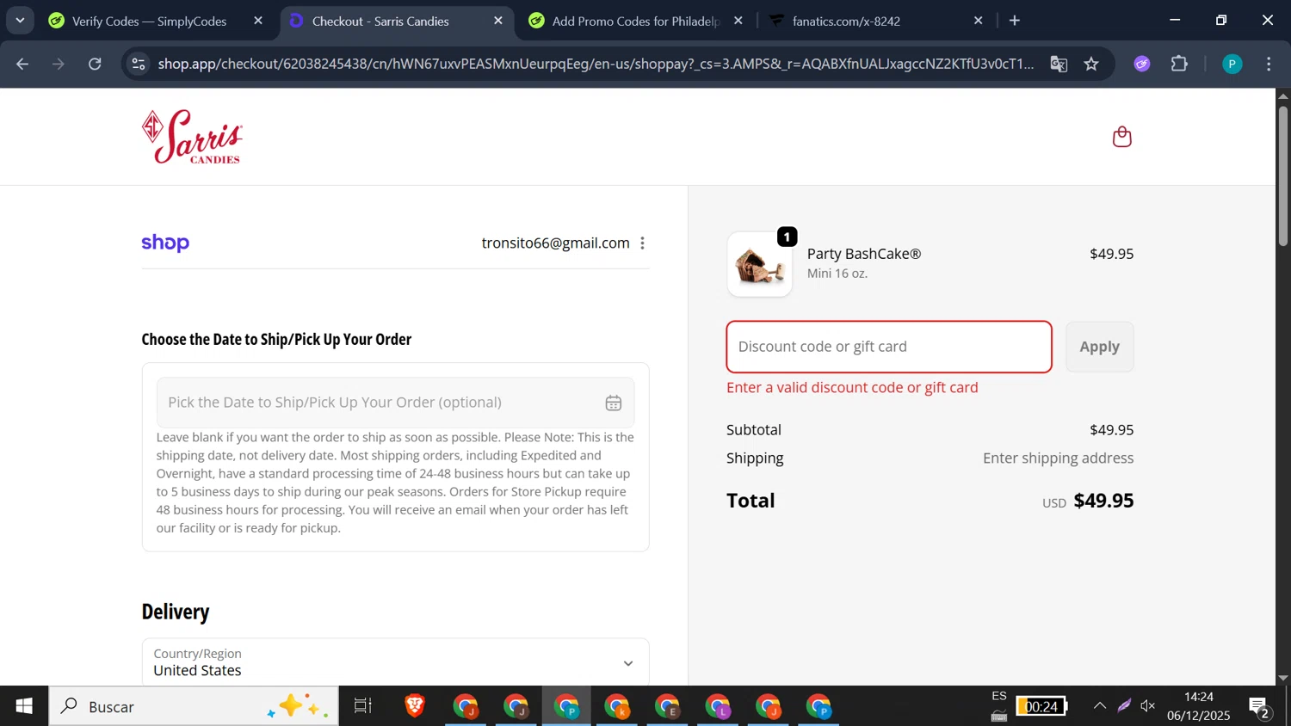Focus the discount code or gift card field

coord(889,347)
